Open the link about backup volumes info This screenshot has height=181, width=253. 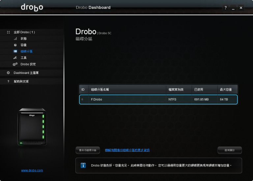(127, 150)
